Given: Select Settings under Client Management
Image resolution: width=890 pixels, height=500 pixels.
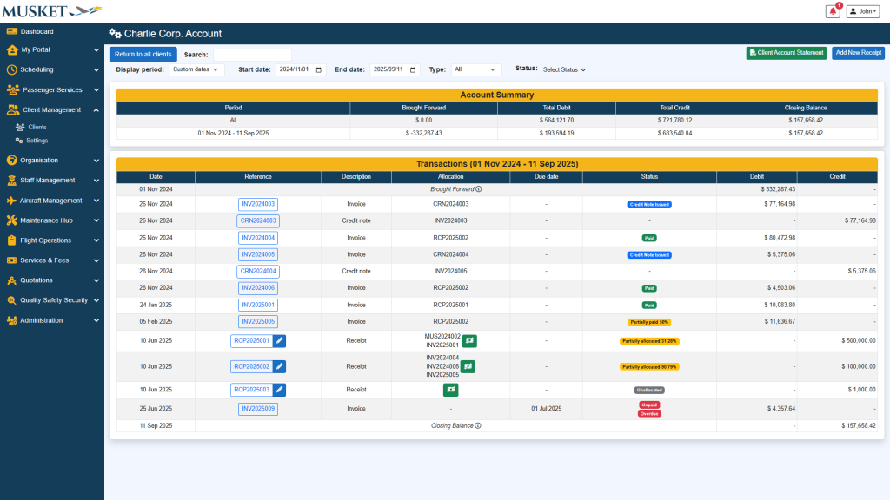Looking at the screenshot, I should 37,140.
